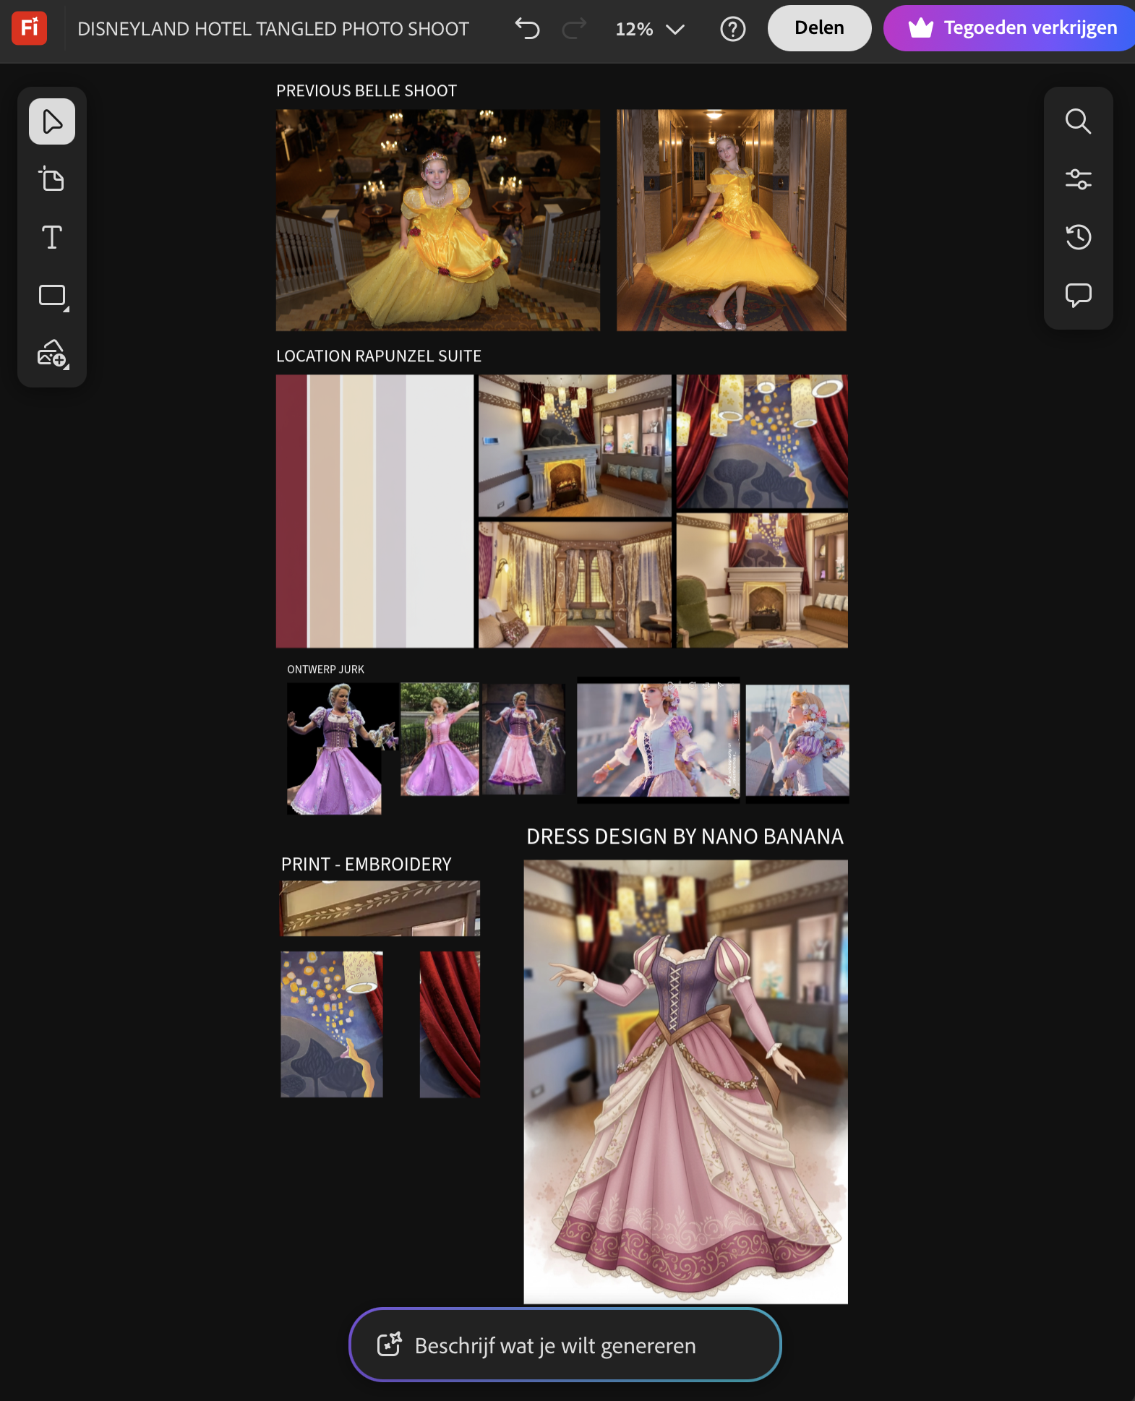The width and height of the screenshot is (1135, 1401).
Task: Click the board title DISNEYLAND HOTEL TANGLED PHOTO SHOOT
Action: pyautogui.click(x=273, y=29)
